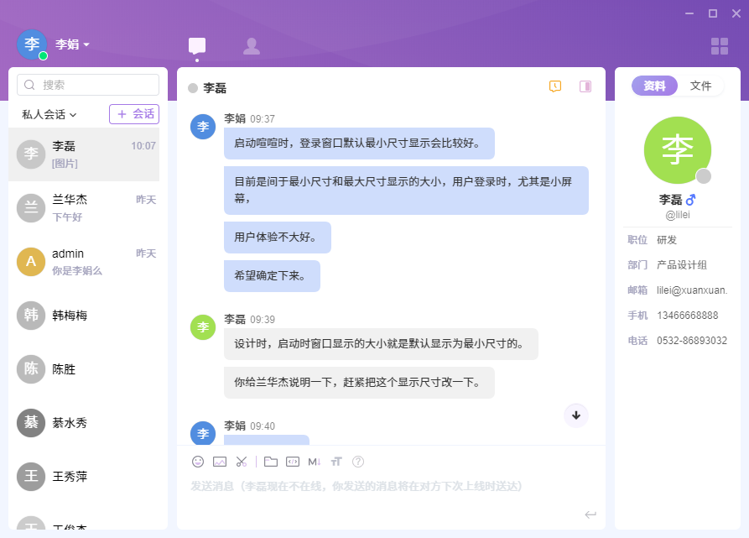The image size is (749, 538).
Task: Click the message help question mark icon
Action: pyautogui.click(x=358, y=462)
